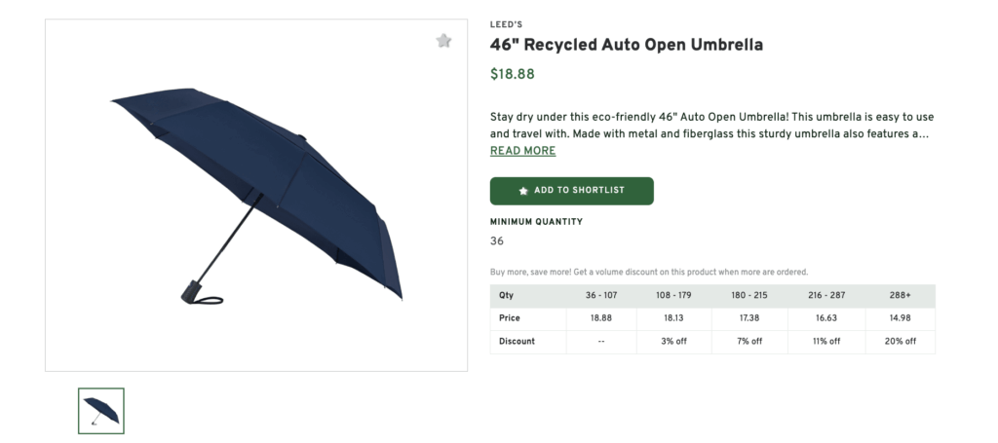Expand description with Read More link
998x443 pixels.
tap(522, 151)
